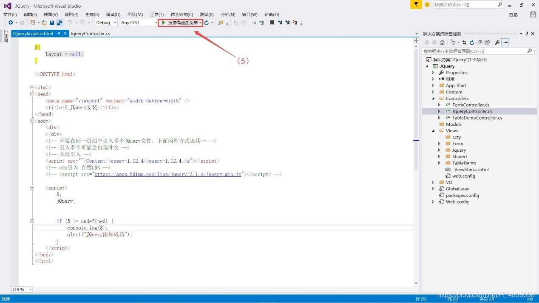The image size is (539, 303).
Task: Collapse the Controllers folder node
Action: pyautogui.click(x=433, y=99)
